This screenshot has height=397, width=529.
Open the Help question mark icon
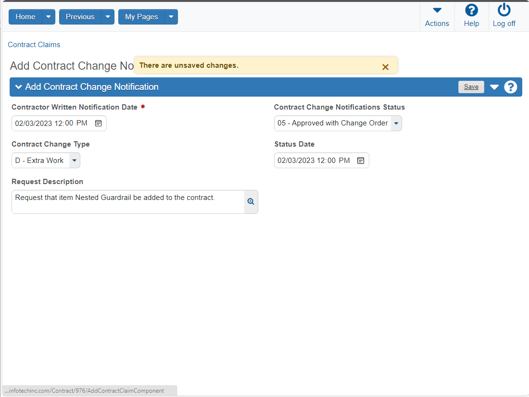coord(471,11)
